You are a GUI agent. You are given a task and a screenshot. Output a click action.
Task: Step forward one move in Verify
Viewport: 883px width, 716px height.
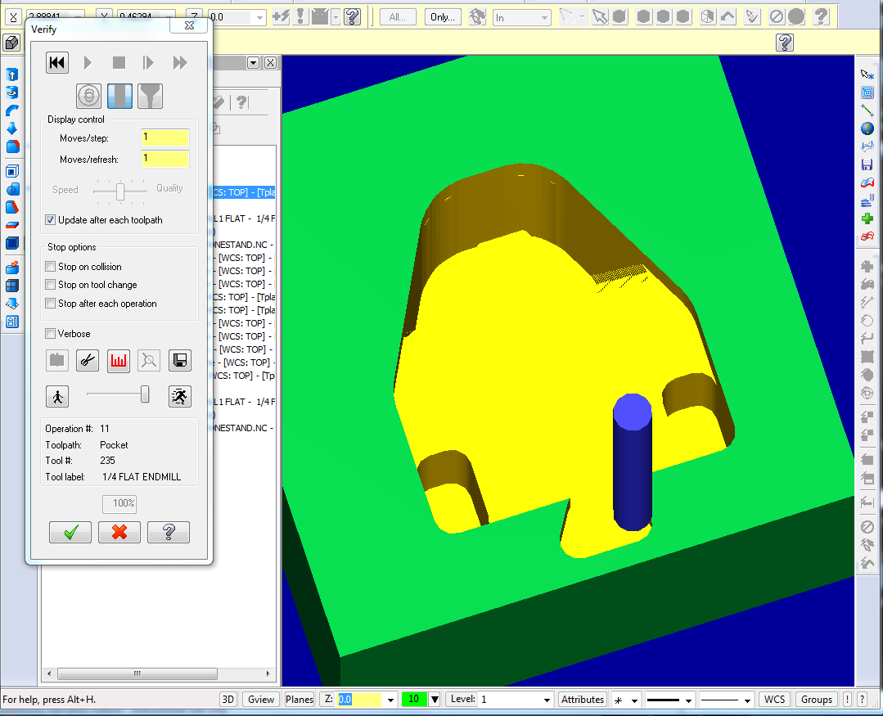coord(148,63)
